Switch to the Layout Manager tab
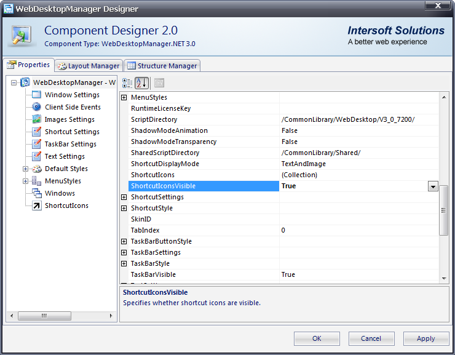Screen dimensions: 455x355 [88, 66]
